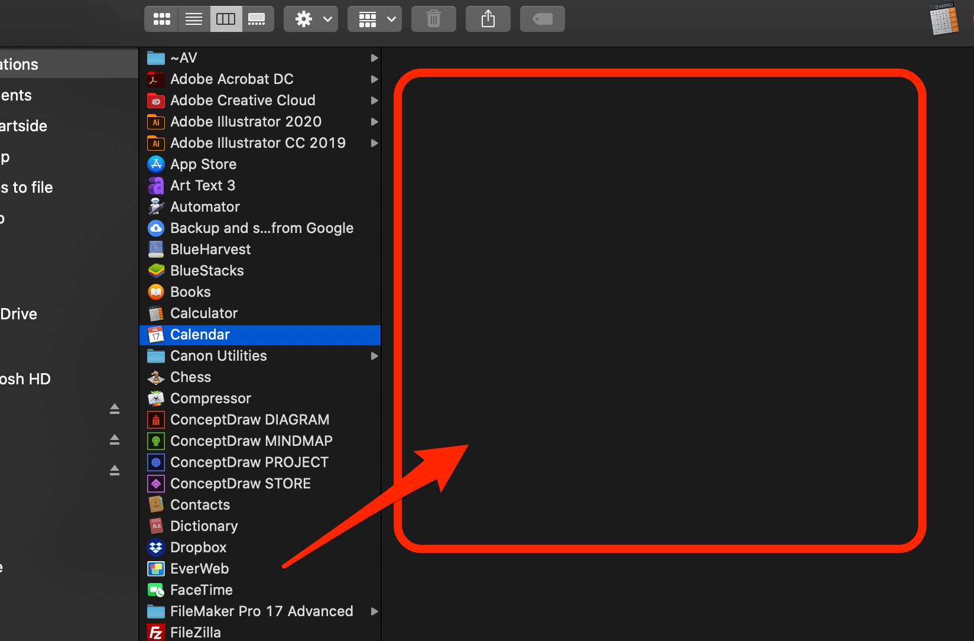Viewport: 974px width, 641px height.
Task: Expand the Adobe Acrobat DC folder arrow
Action: [374, 79]
